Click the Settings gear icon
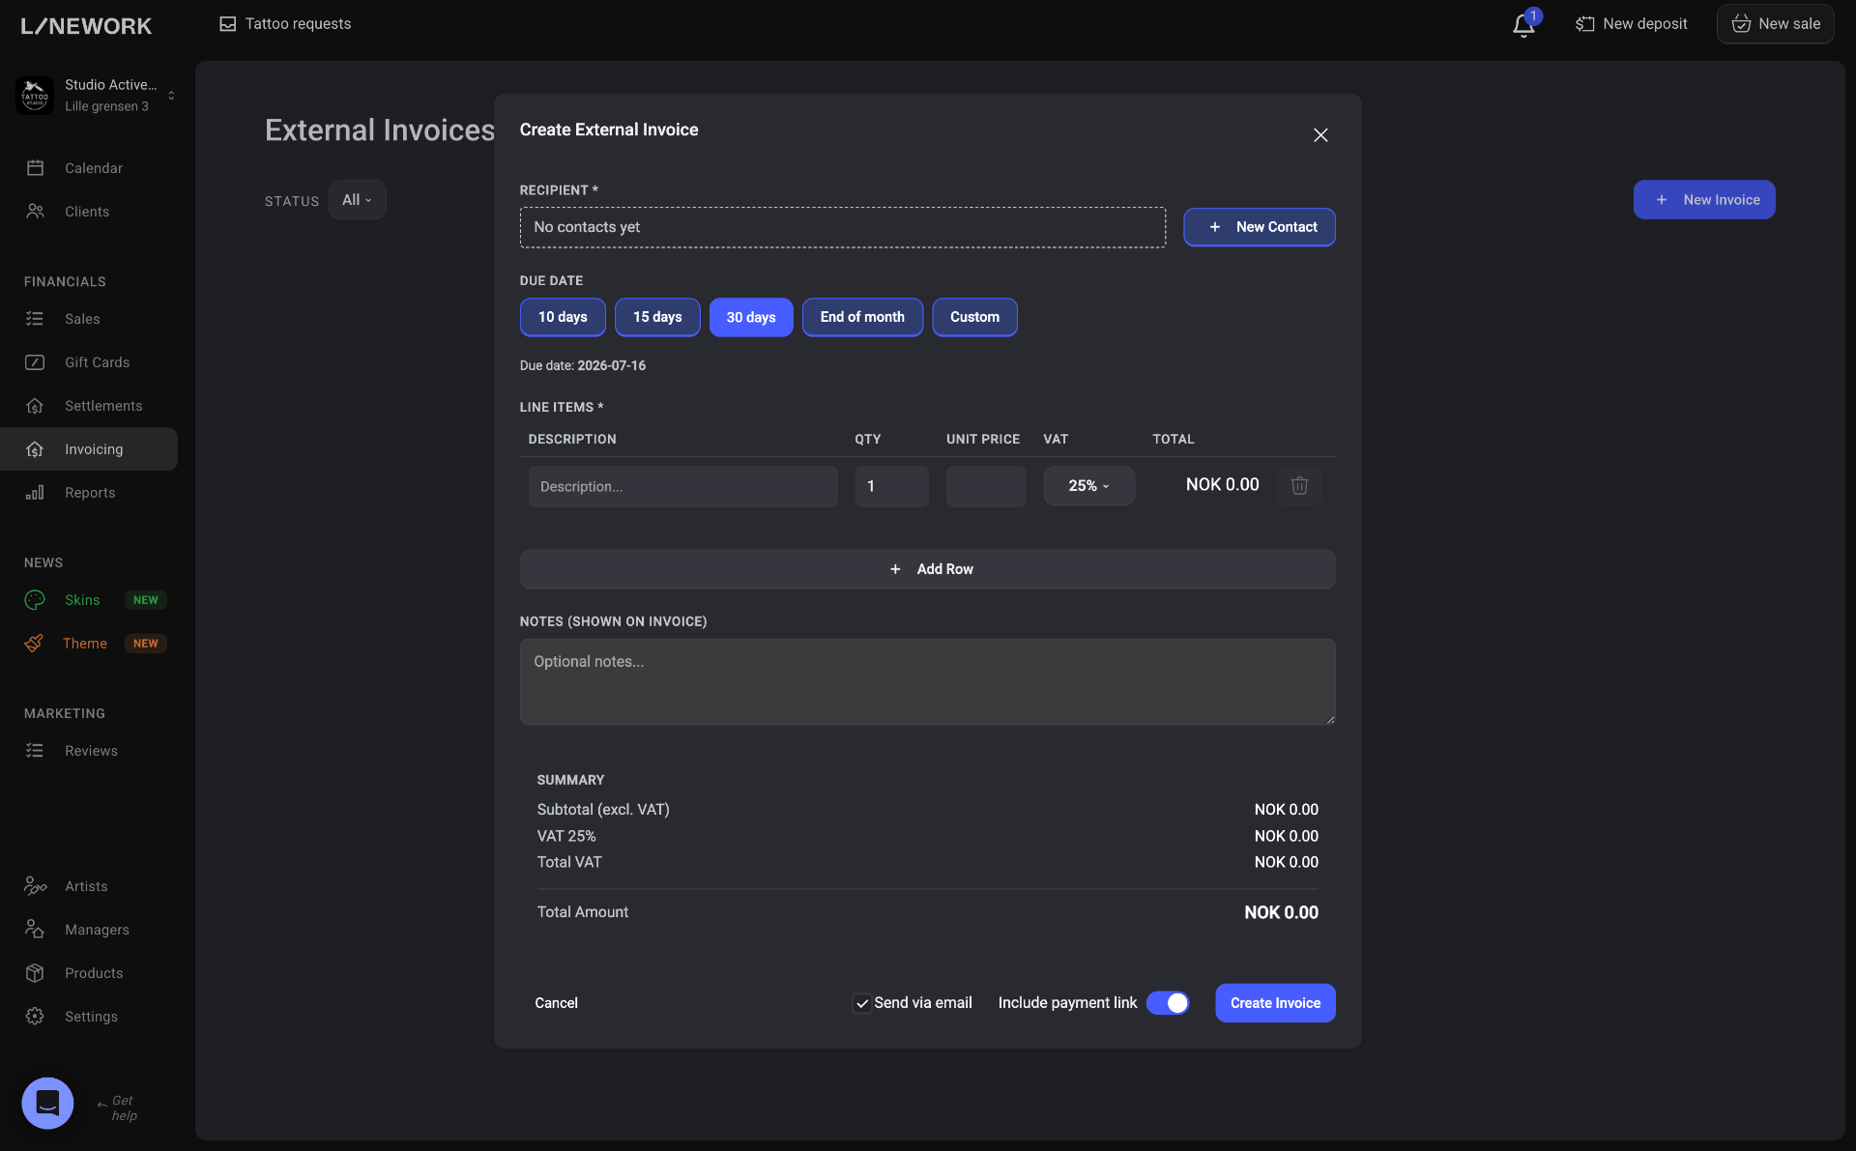The width and height of the screenshot is (1856, 1151). [x=35, y=1017]
